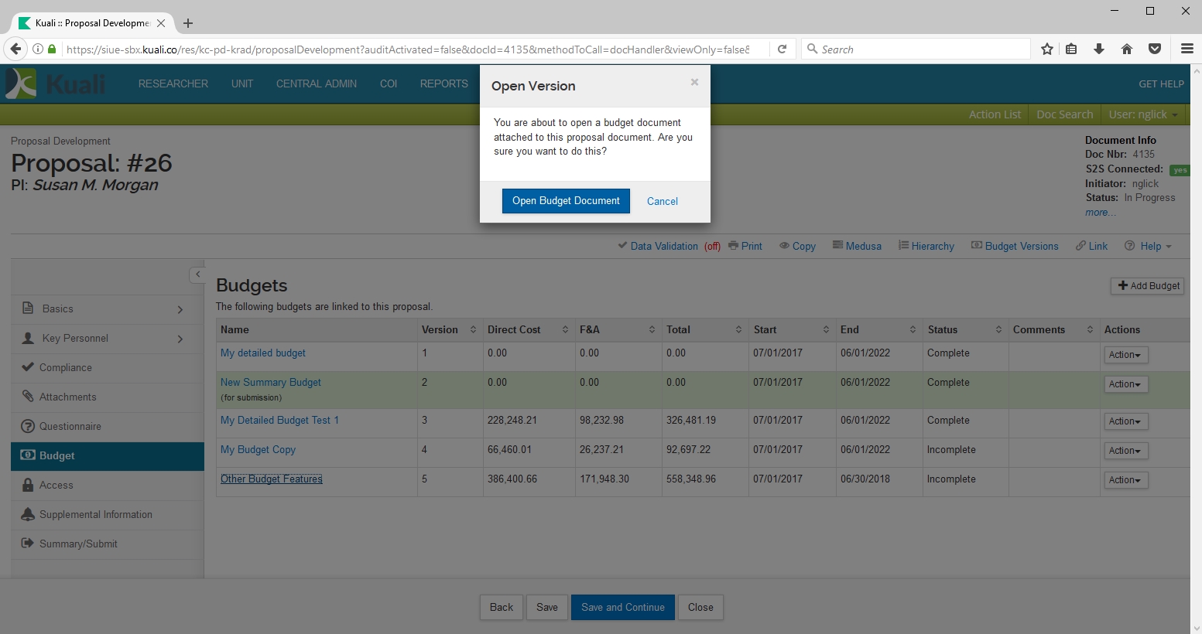Click the Open Budget Document button
The image size is (1202, 634).
[x=566, y=201]
